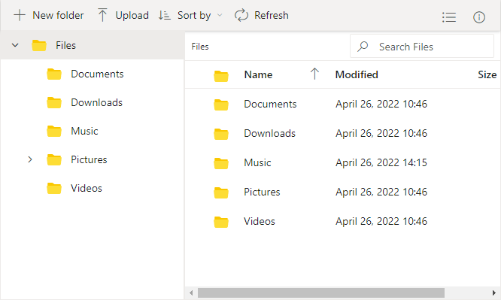Click the search magnifier icon
Image resolution: width=501 pixels, height=300 pixels.
(x=363, y=47)
